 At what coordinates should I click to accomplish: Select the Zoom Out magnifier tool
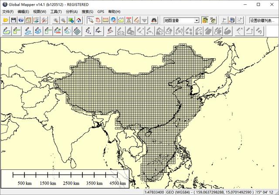(63, 20)
